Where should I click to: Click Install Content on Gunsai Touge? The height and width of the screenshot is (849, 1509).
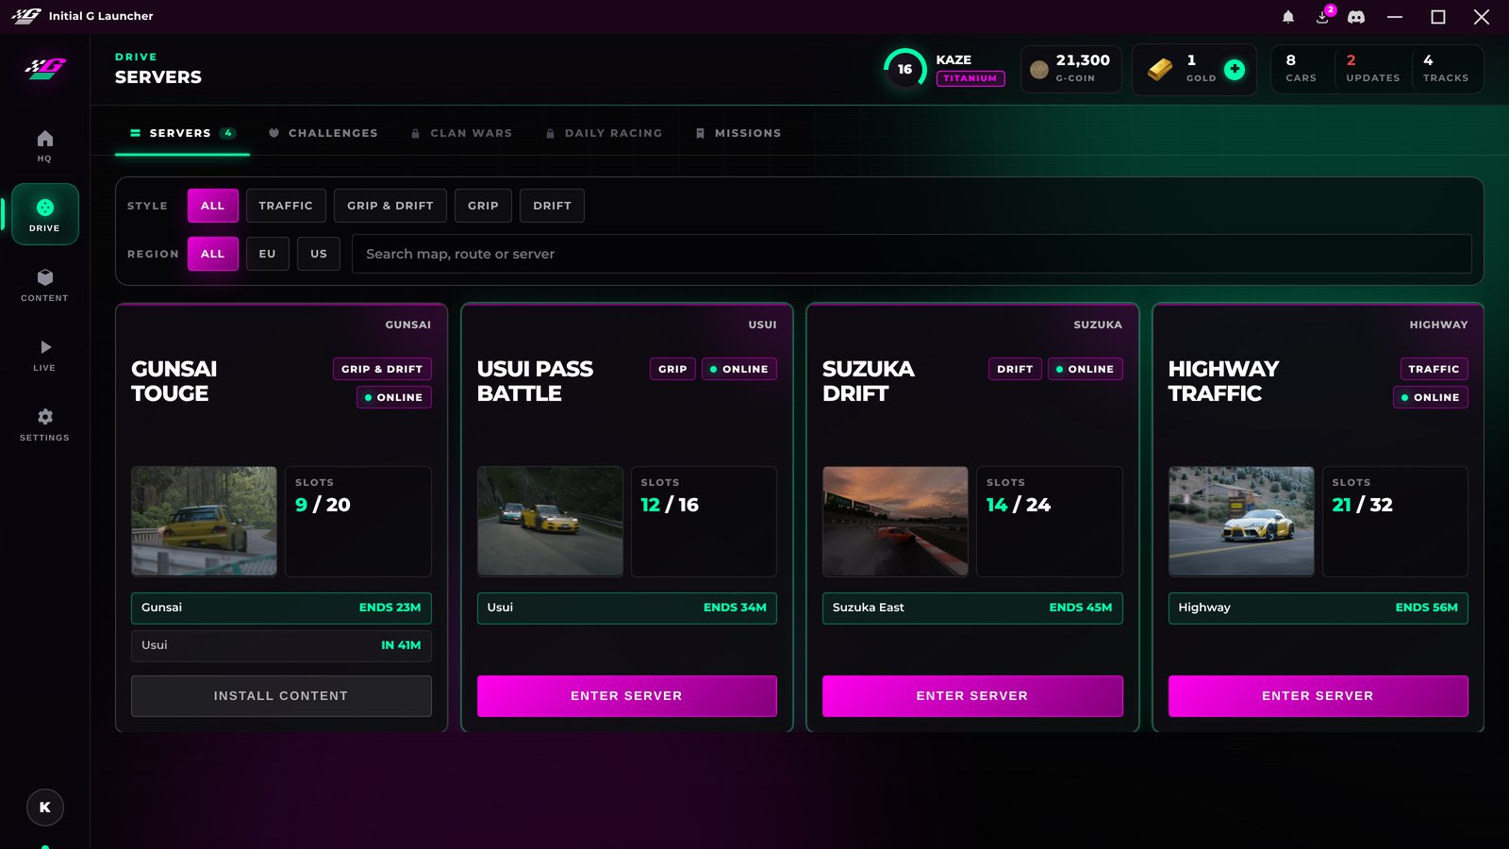click(281, 696)
